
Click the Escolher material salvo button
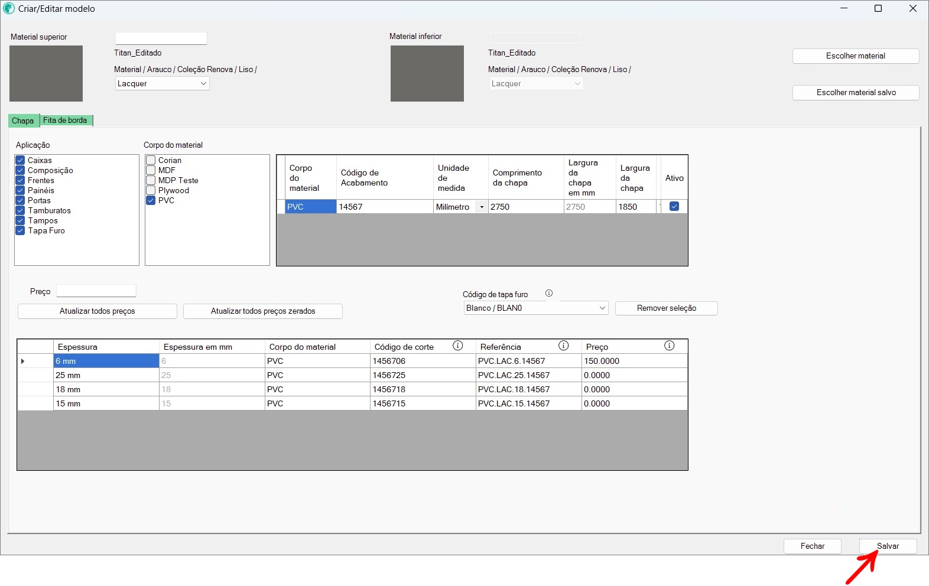click(855, 93)
